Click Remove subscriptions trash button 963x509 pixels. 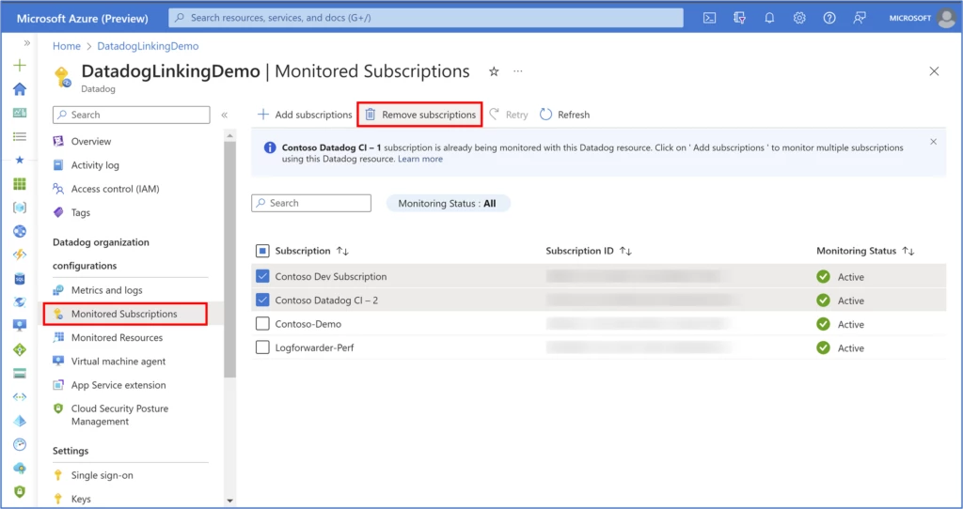click(x=420, y=115)
